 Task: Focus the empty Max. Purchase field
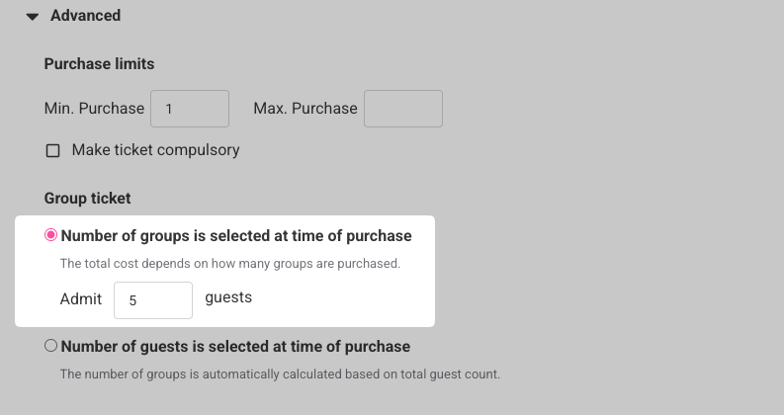pyautogui.click(x=403, y=109)
